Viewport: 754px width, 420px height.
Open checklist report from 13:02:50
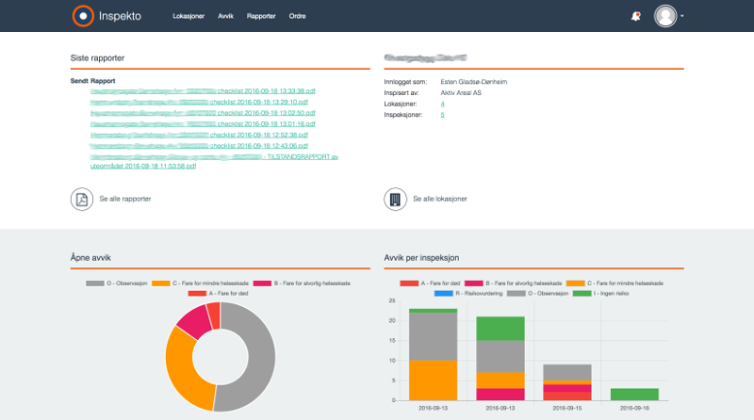(203, 113)
